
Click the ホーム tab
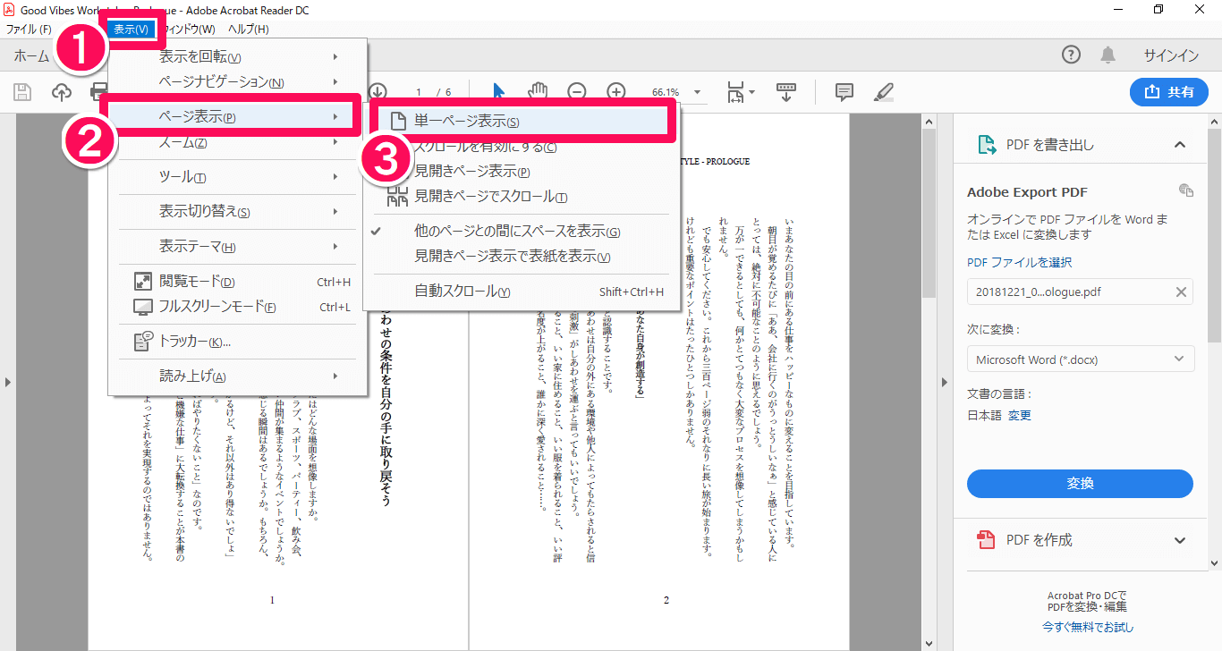[31, 55]
